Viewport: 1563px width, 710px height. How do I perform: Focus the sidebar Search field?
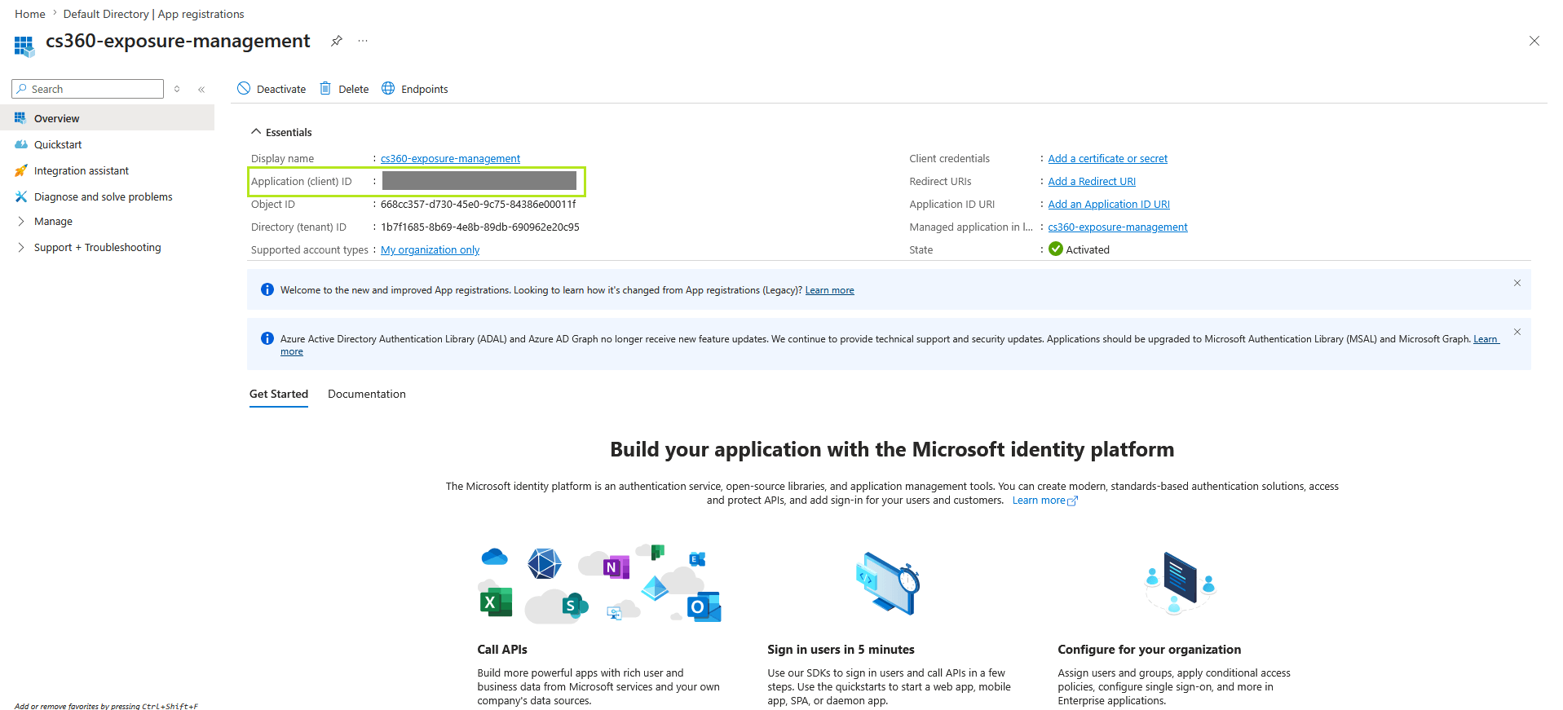coord(87,89)
